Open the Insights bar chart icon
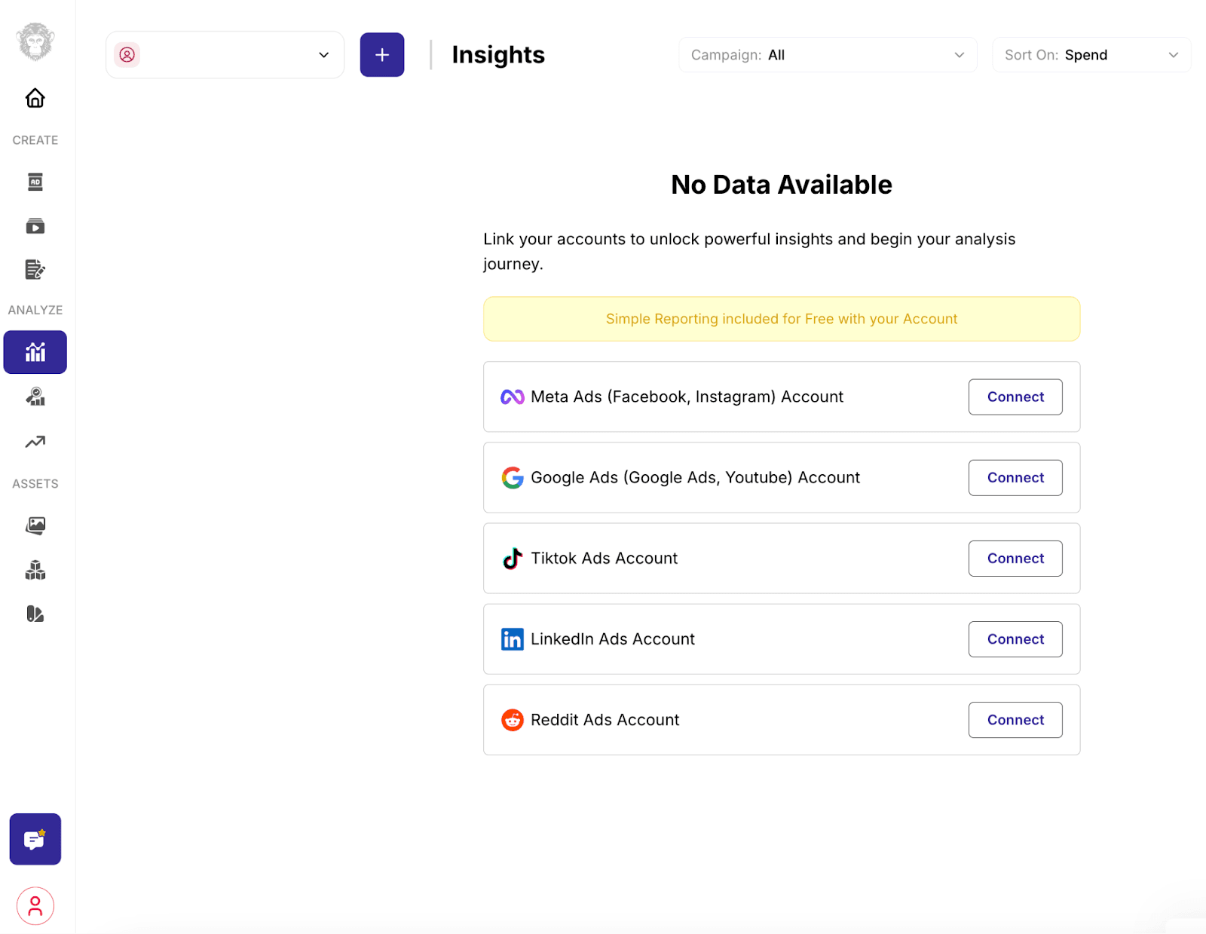This screenshot has width=1206, height=934. [35, 352]
